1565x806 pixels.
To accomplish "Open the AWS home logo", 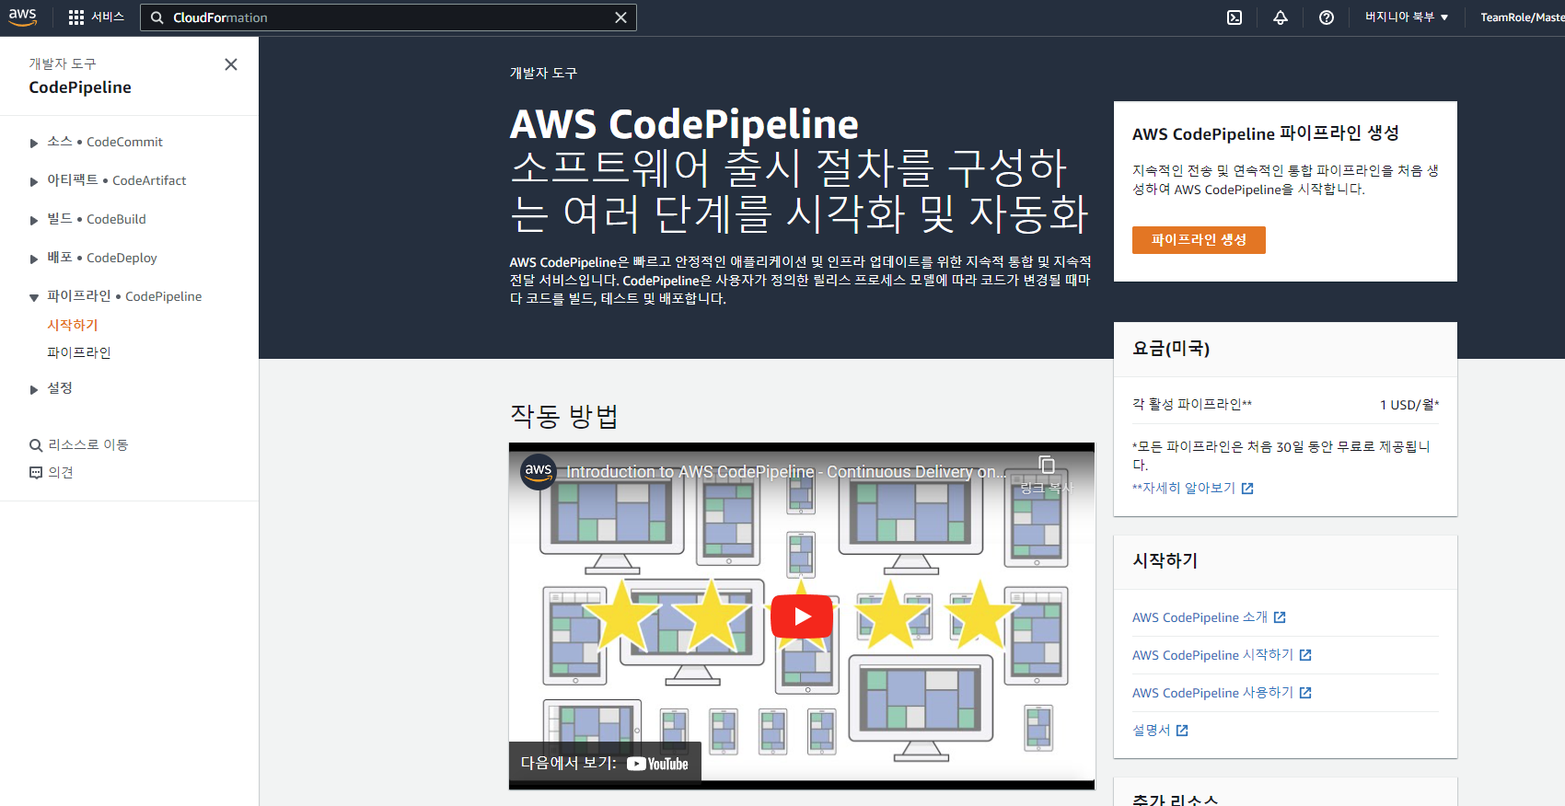I will click(22, 17).
